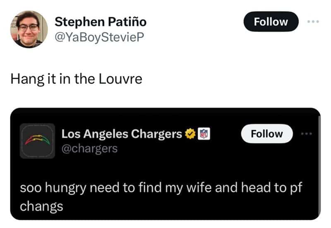Open the Chargers lightning bolt avatar

coord(37,141)
